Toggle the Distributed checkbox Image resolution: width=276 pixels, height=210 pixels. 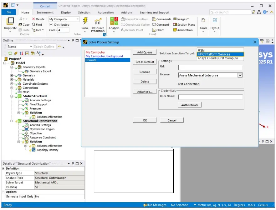51,25
